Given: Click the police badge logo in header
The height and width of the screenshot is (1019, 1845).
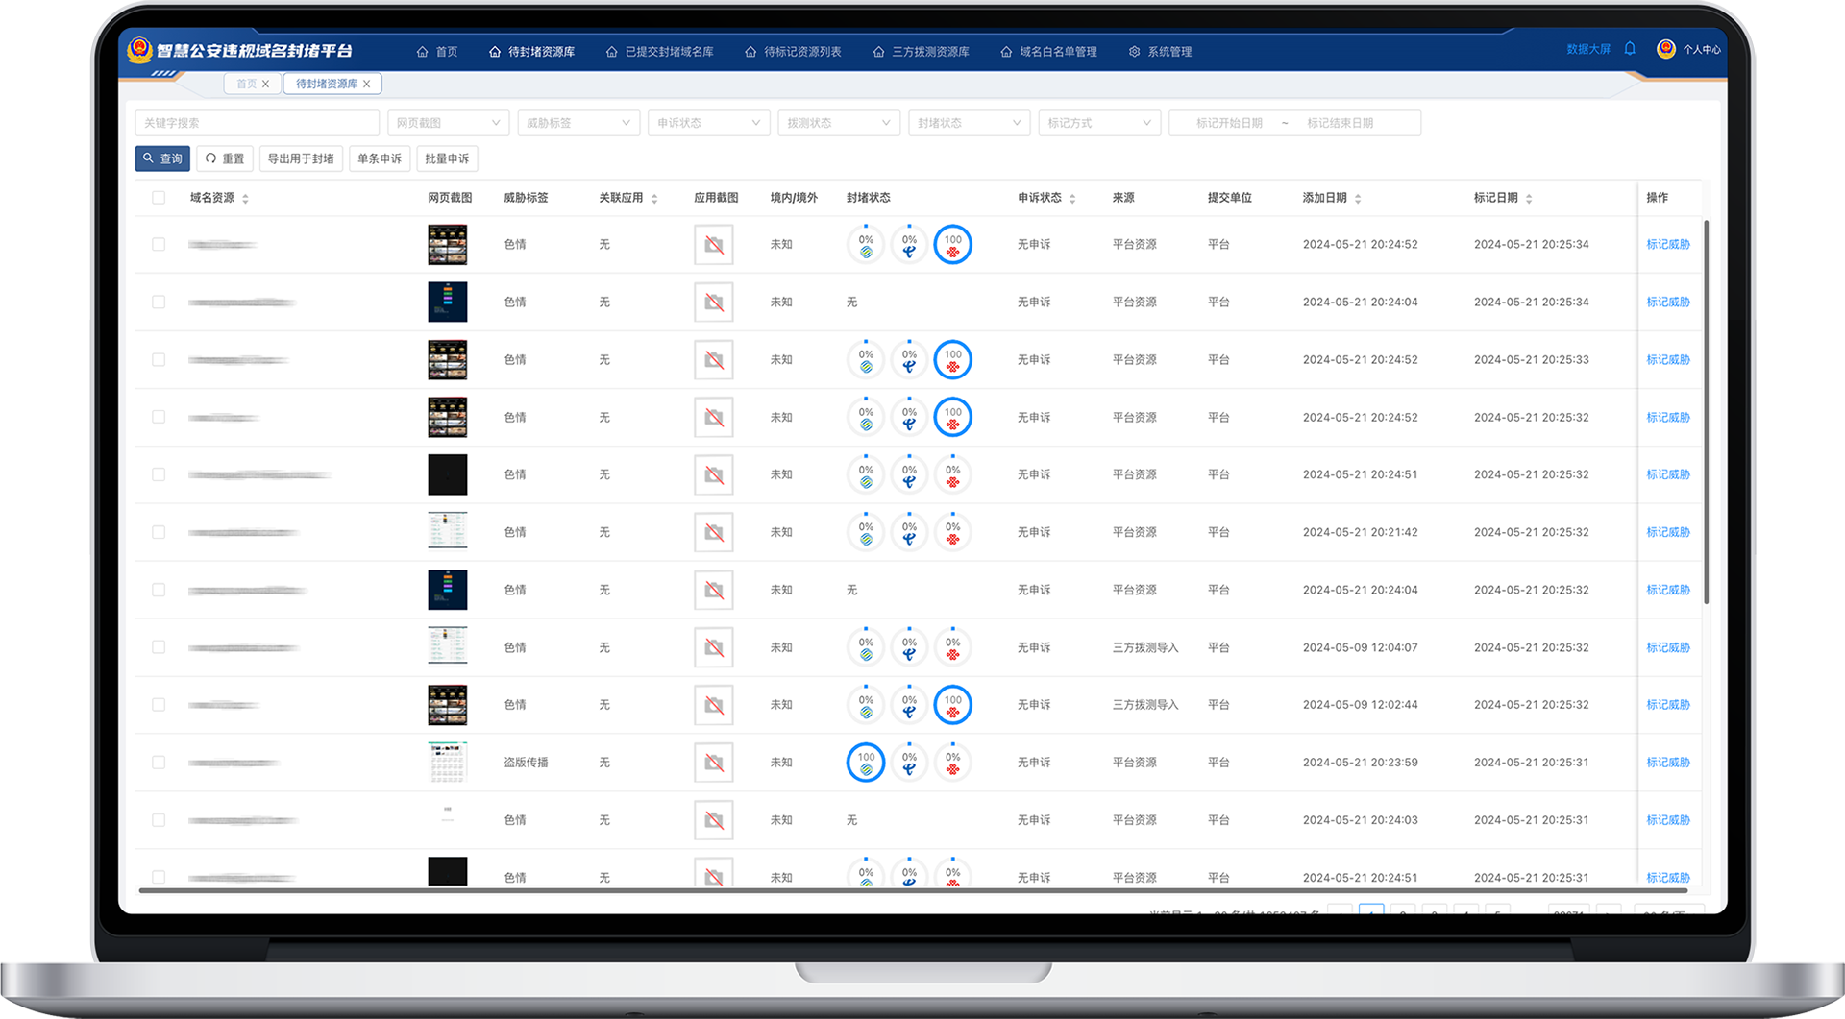Looking at the screenshot, I should (x=140, y=50).
